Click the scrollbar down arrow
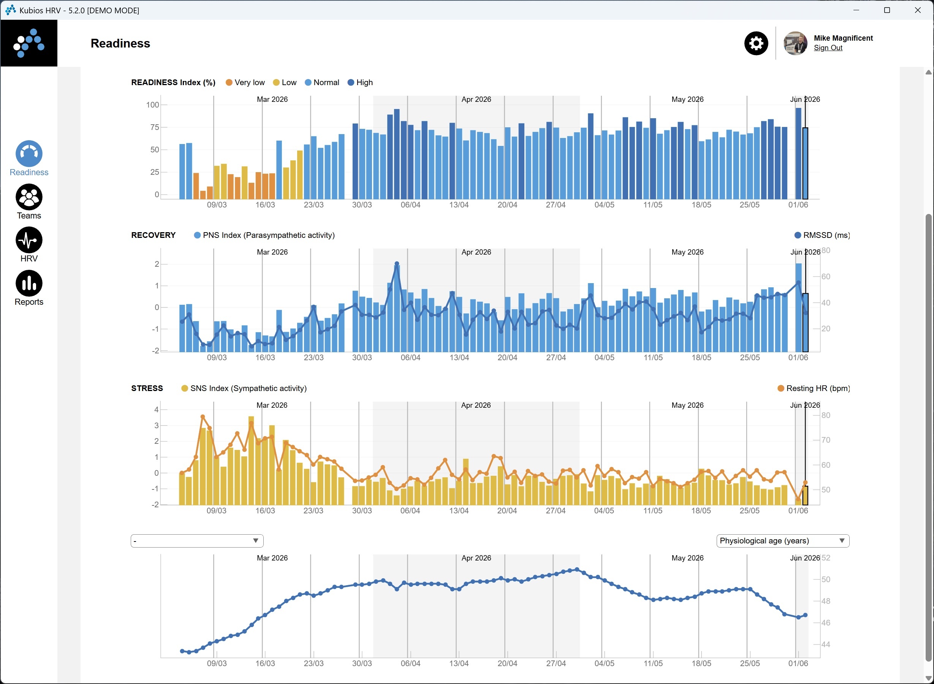This screenshot has width=934, height=684. coord(929,678)
